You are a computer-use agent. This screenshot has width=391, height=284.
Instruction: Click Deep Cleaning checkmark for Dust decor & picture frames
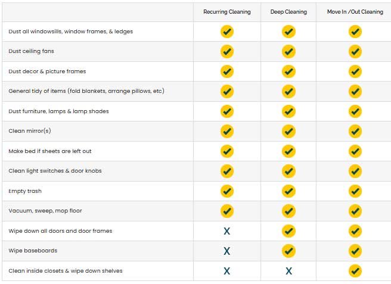[x=288, y=71]
